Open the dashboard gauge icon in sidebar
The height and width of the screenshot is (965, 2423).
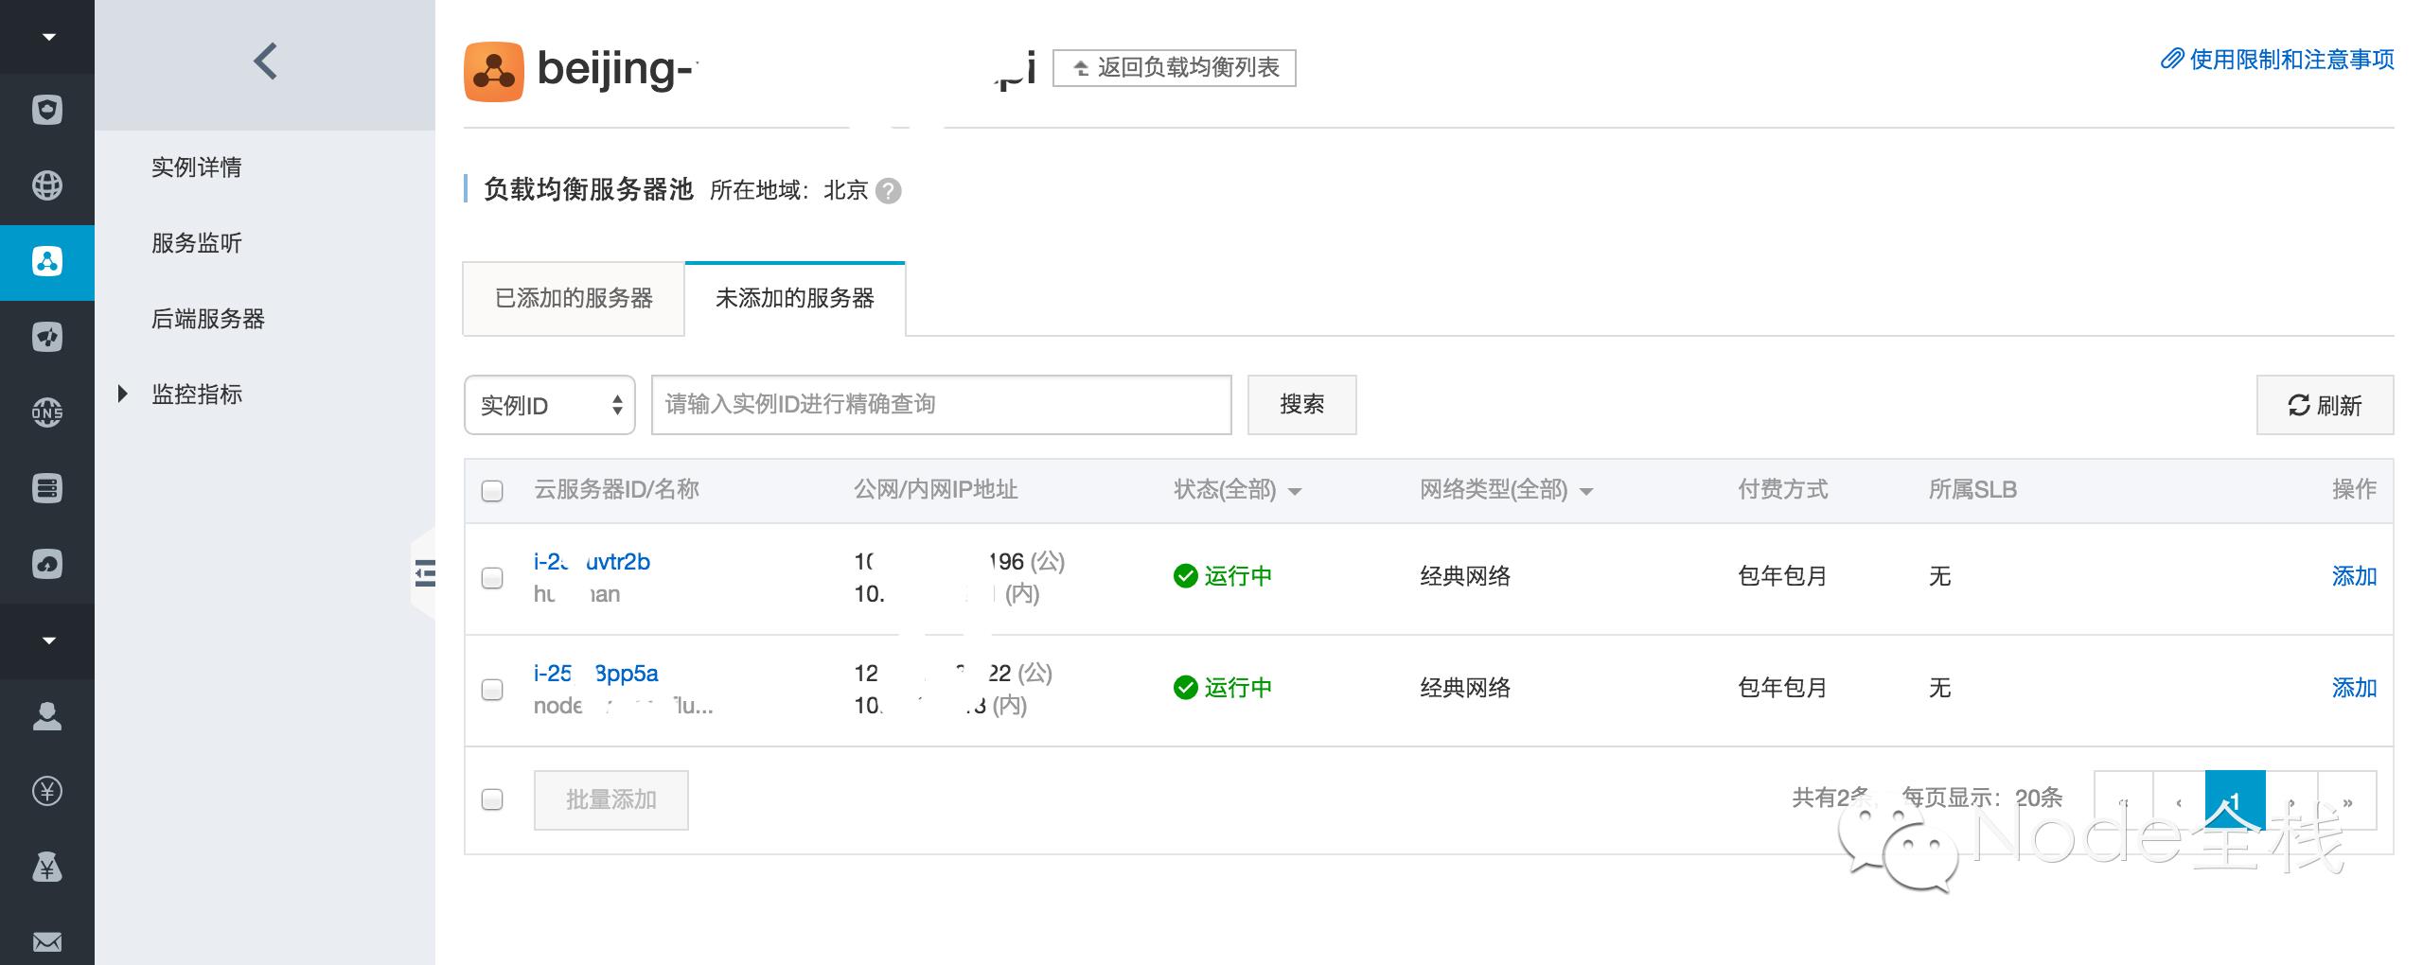(x=47, y=337)
